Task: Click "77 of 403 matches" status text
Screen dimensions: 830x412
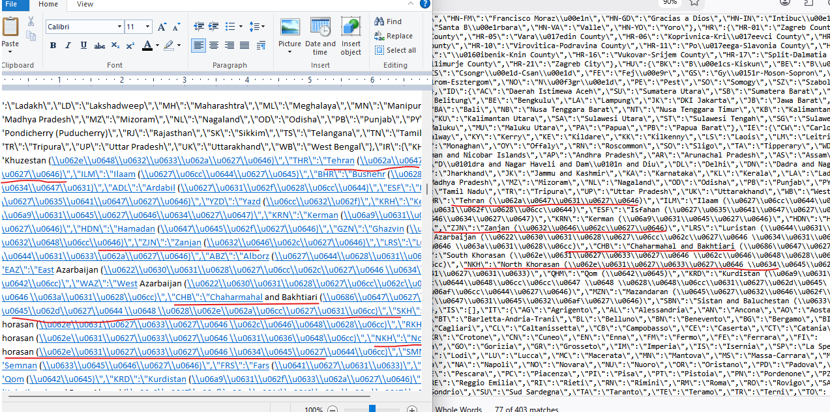Action: tap(527, 409)
